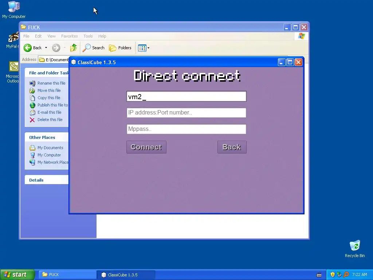The width and height of the screenshot is (373, 280).
Task: Collapse the Other Places panel header
Action: (x=47, y=137)
